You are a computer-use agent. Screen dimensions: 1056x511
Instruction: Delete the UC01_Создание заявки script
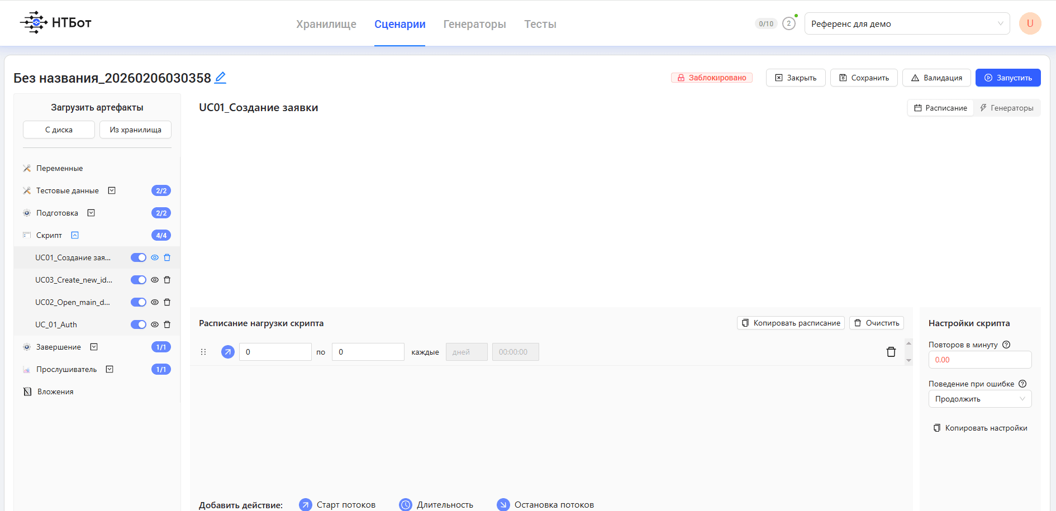167,257
